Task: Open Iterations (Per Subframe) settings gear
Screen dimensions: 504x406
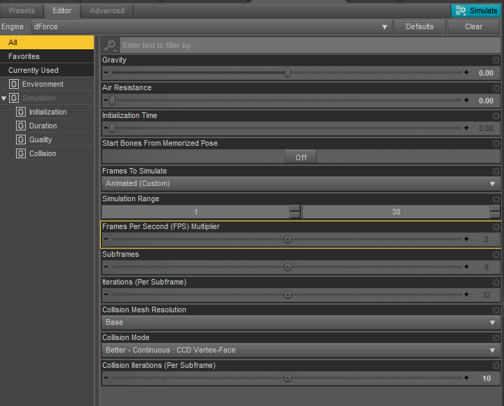Action: [496, 282]
